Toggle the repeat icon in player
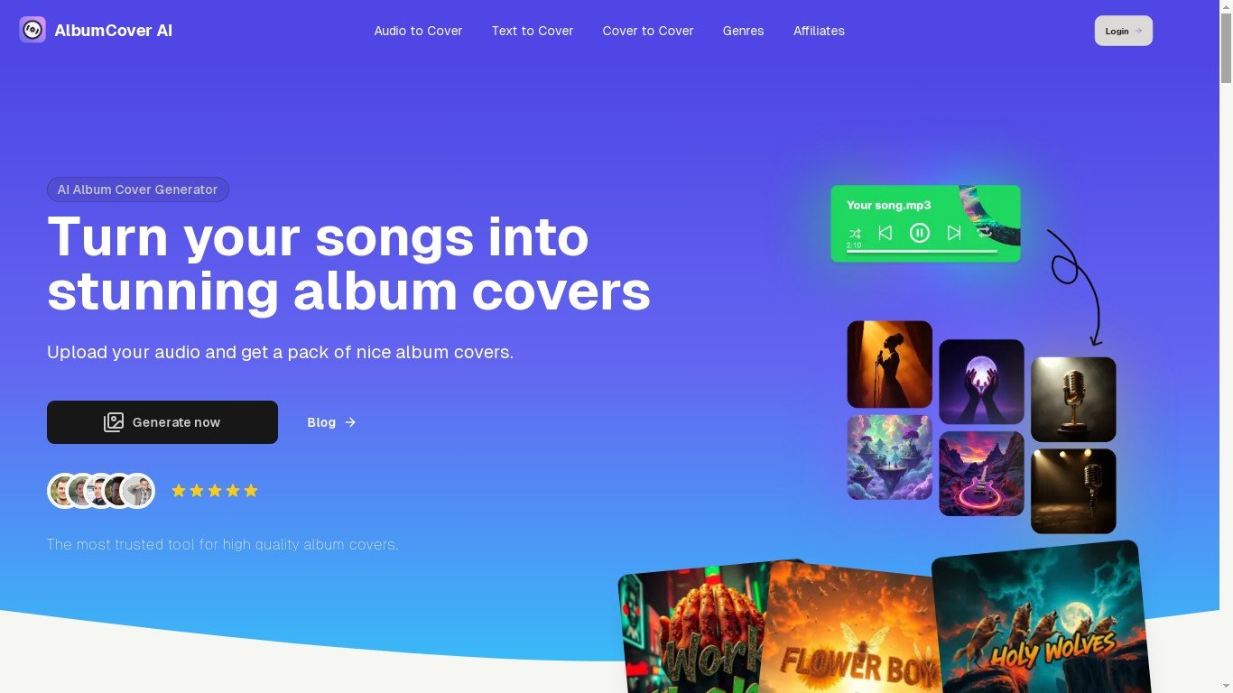 tap(985, 233)
